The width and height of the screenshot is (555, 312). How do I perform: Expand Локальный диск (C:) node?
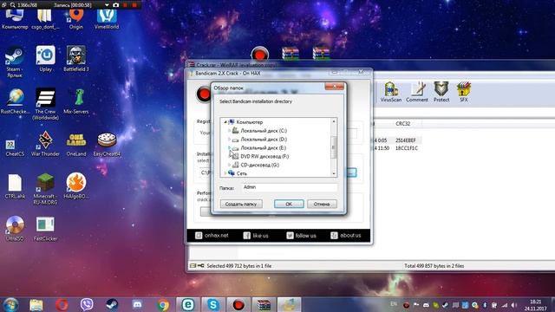coord(229,131)
